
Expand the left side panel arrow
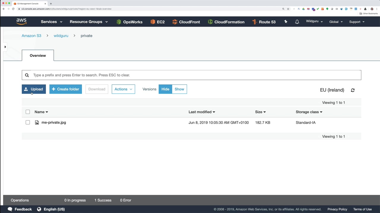click(5, 47)
